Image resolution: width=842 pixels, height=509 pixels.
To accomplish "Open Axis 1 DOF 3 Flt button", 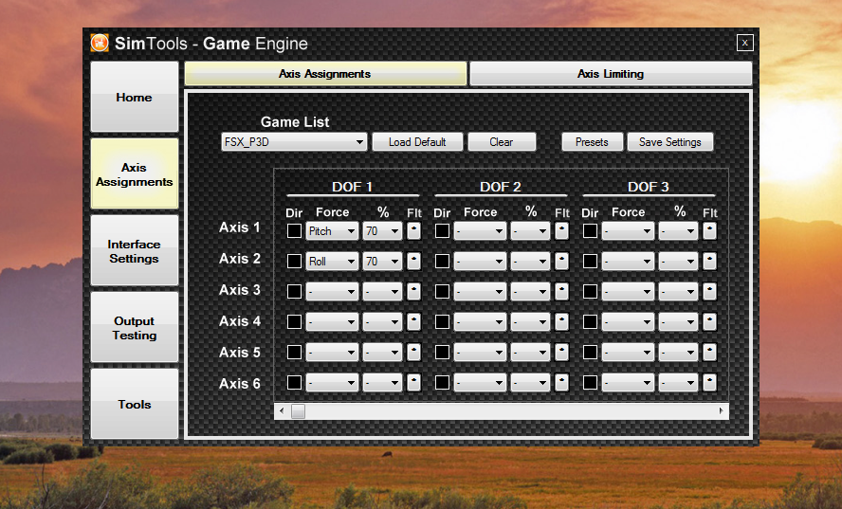I will tap(709, 231).
